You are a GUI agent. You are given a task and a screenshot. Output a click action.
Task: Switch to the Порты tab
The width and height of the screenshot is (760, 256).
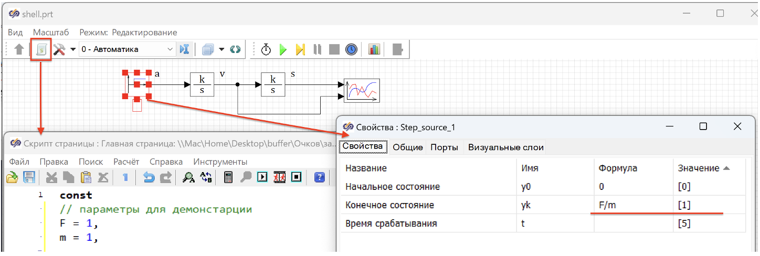click(445, 147)
